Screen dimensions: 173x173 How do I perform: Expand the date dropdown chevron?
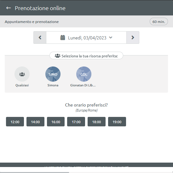(111, 37)
